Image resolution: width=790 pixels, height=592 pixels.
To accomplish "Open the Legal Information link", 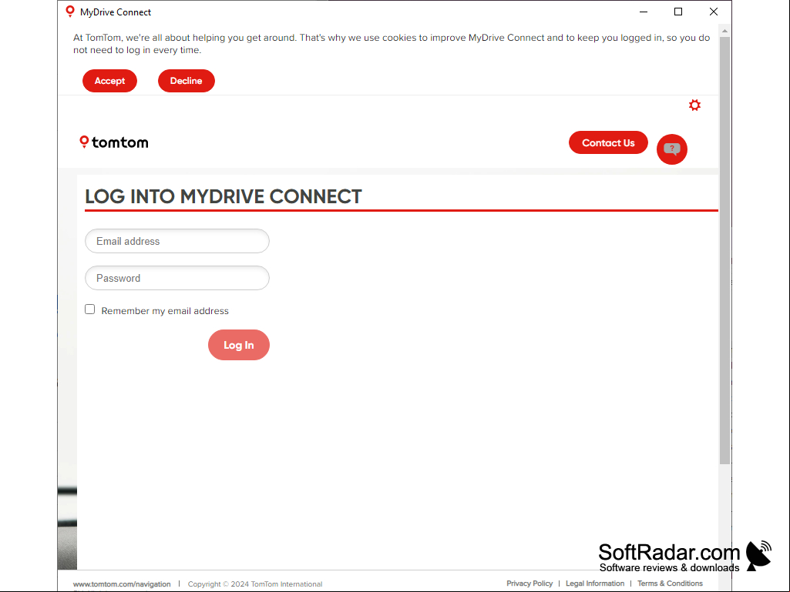I will click(595, 584).
